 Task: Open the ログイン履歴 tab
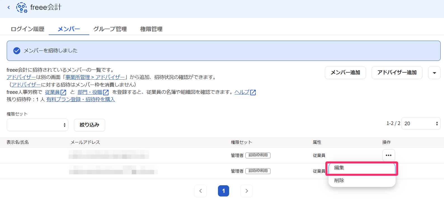(x=27, y=29)
